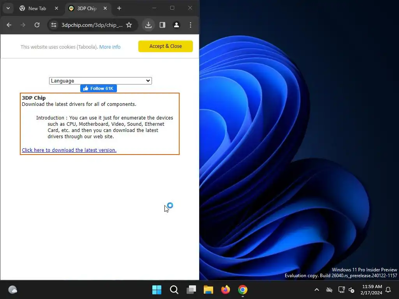
Task: Accept & Close the cookie notice
Action: 165,46
